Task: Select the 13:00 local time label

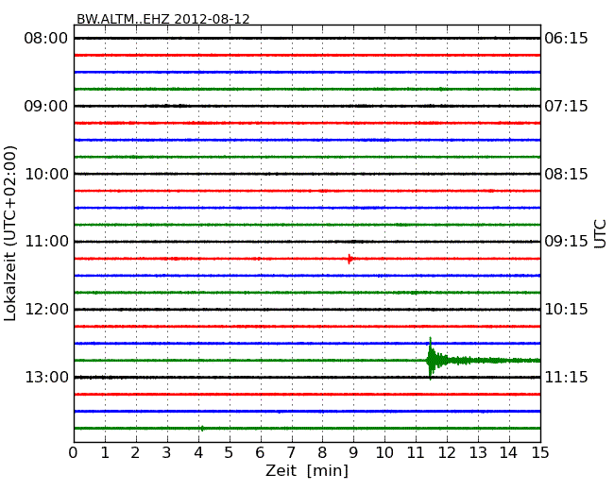Action: click(x=46, y=377)
